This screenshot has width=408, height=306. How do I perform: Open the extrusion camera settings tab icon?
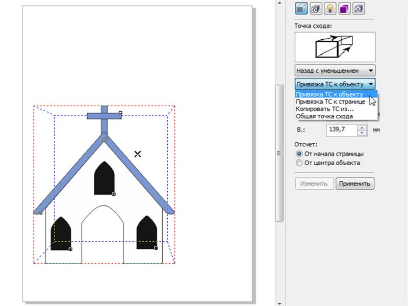coord(301,8)
